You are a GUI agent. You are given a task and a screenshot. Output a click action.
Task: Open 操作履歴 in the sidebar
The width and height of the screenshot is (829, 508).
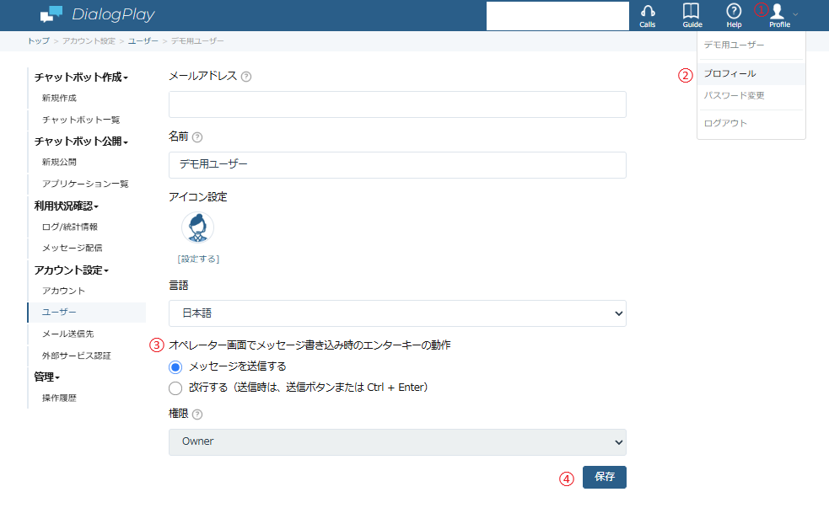point(59,398)
